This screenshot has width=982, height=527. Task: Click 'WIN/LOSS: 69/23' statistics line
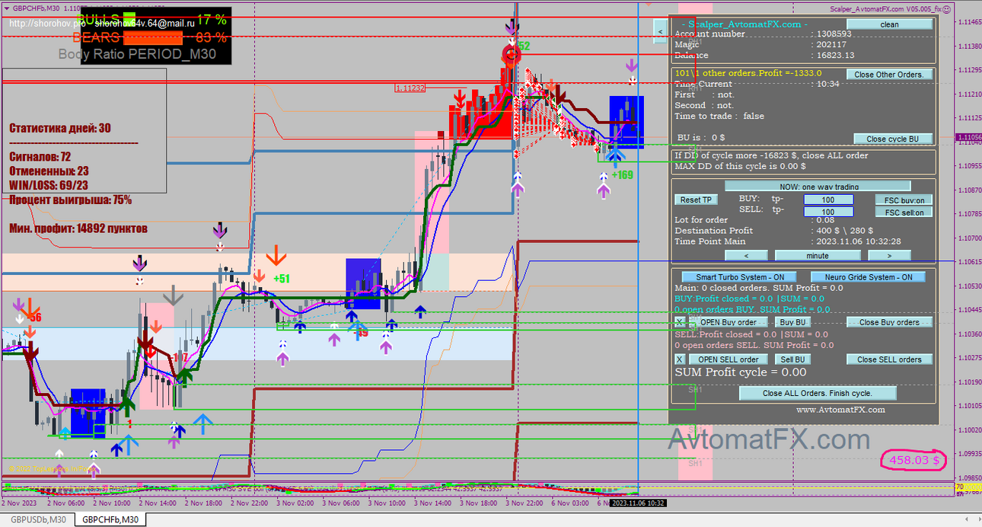(48, 185)
